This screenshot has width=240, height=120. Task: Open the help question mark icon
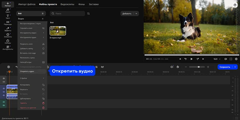click(x=235, y=5)
